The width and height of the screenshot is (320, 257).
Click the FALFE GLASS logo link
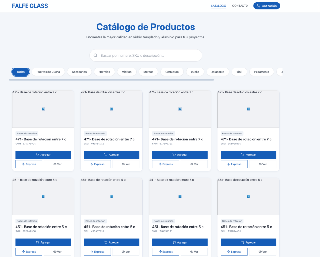[30, 6]
